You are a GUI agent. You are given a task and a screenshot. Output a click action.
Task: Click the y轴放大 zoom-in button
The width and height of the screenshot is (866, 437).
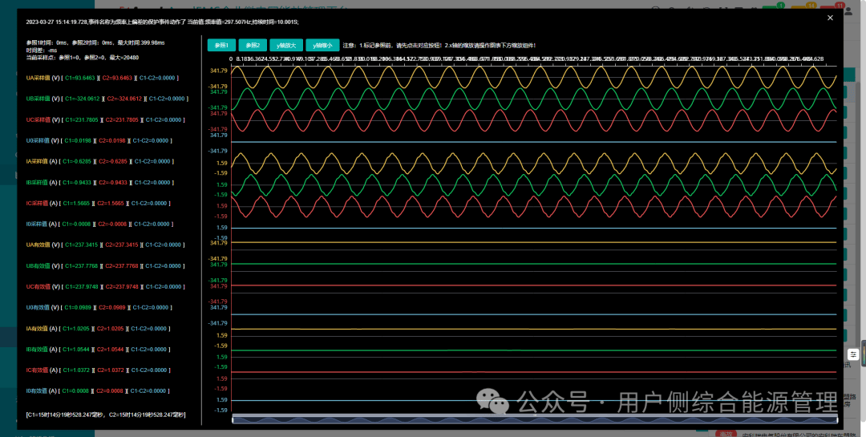point(286,45)
